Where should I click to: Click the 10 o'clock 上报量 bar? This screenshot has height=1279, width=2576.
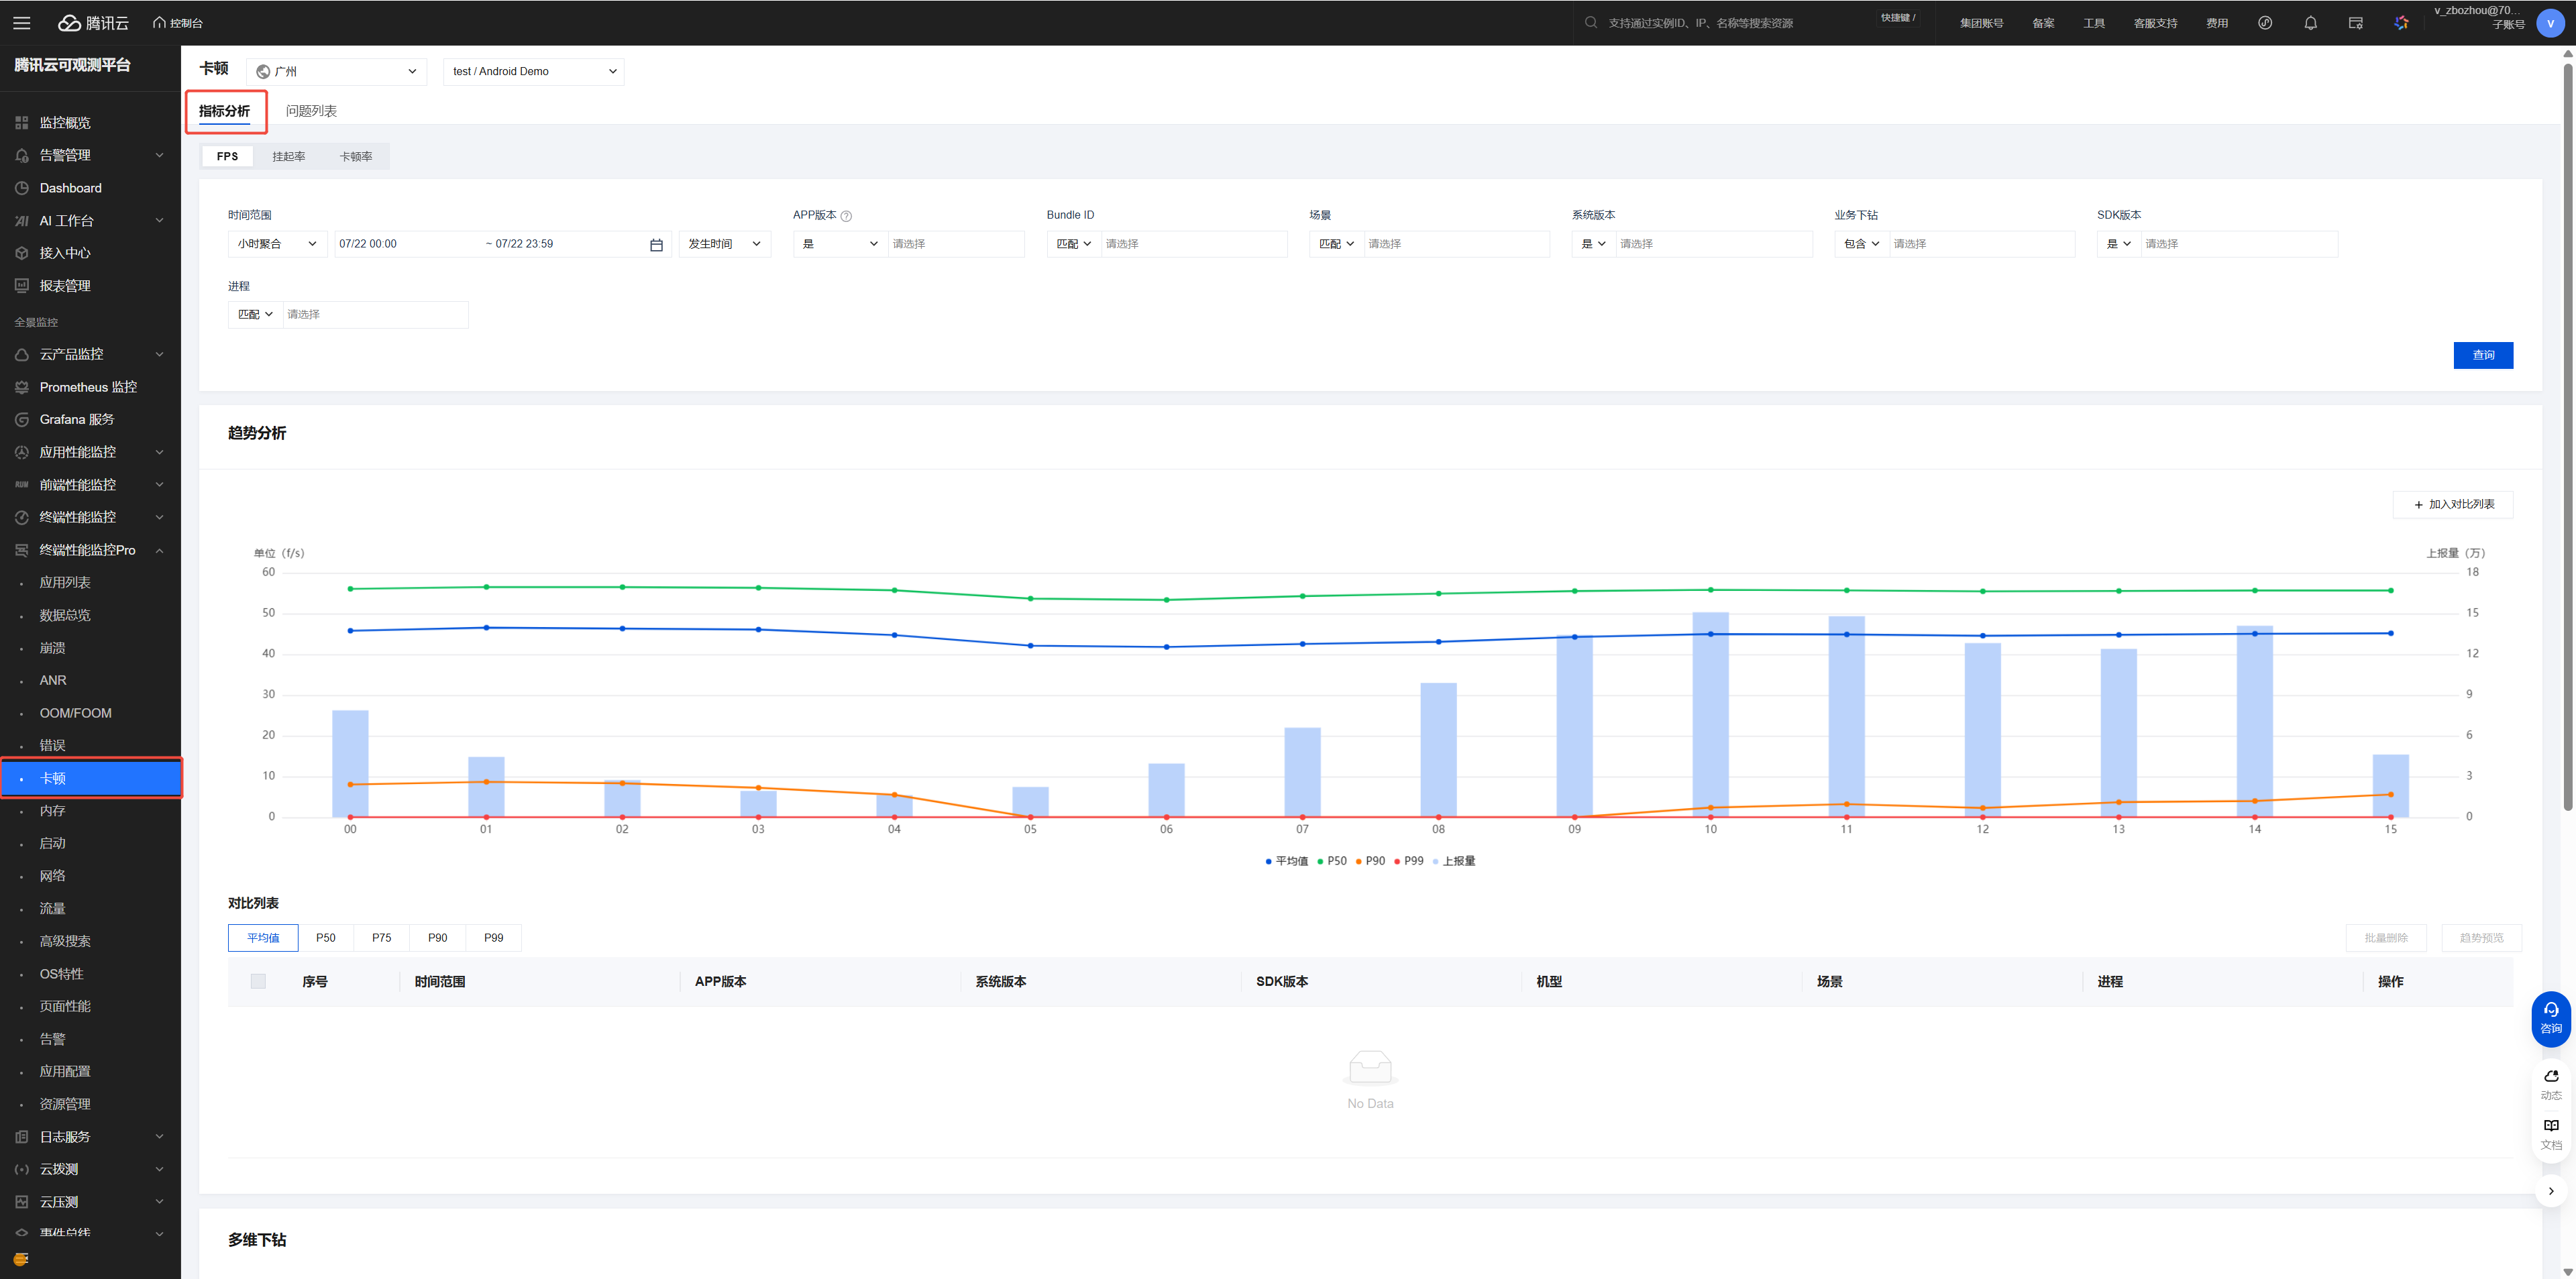(1710, 715)
